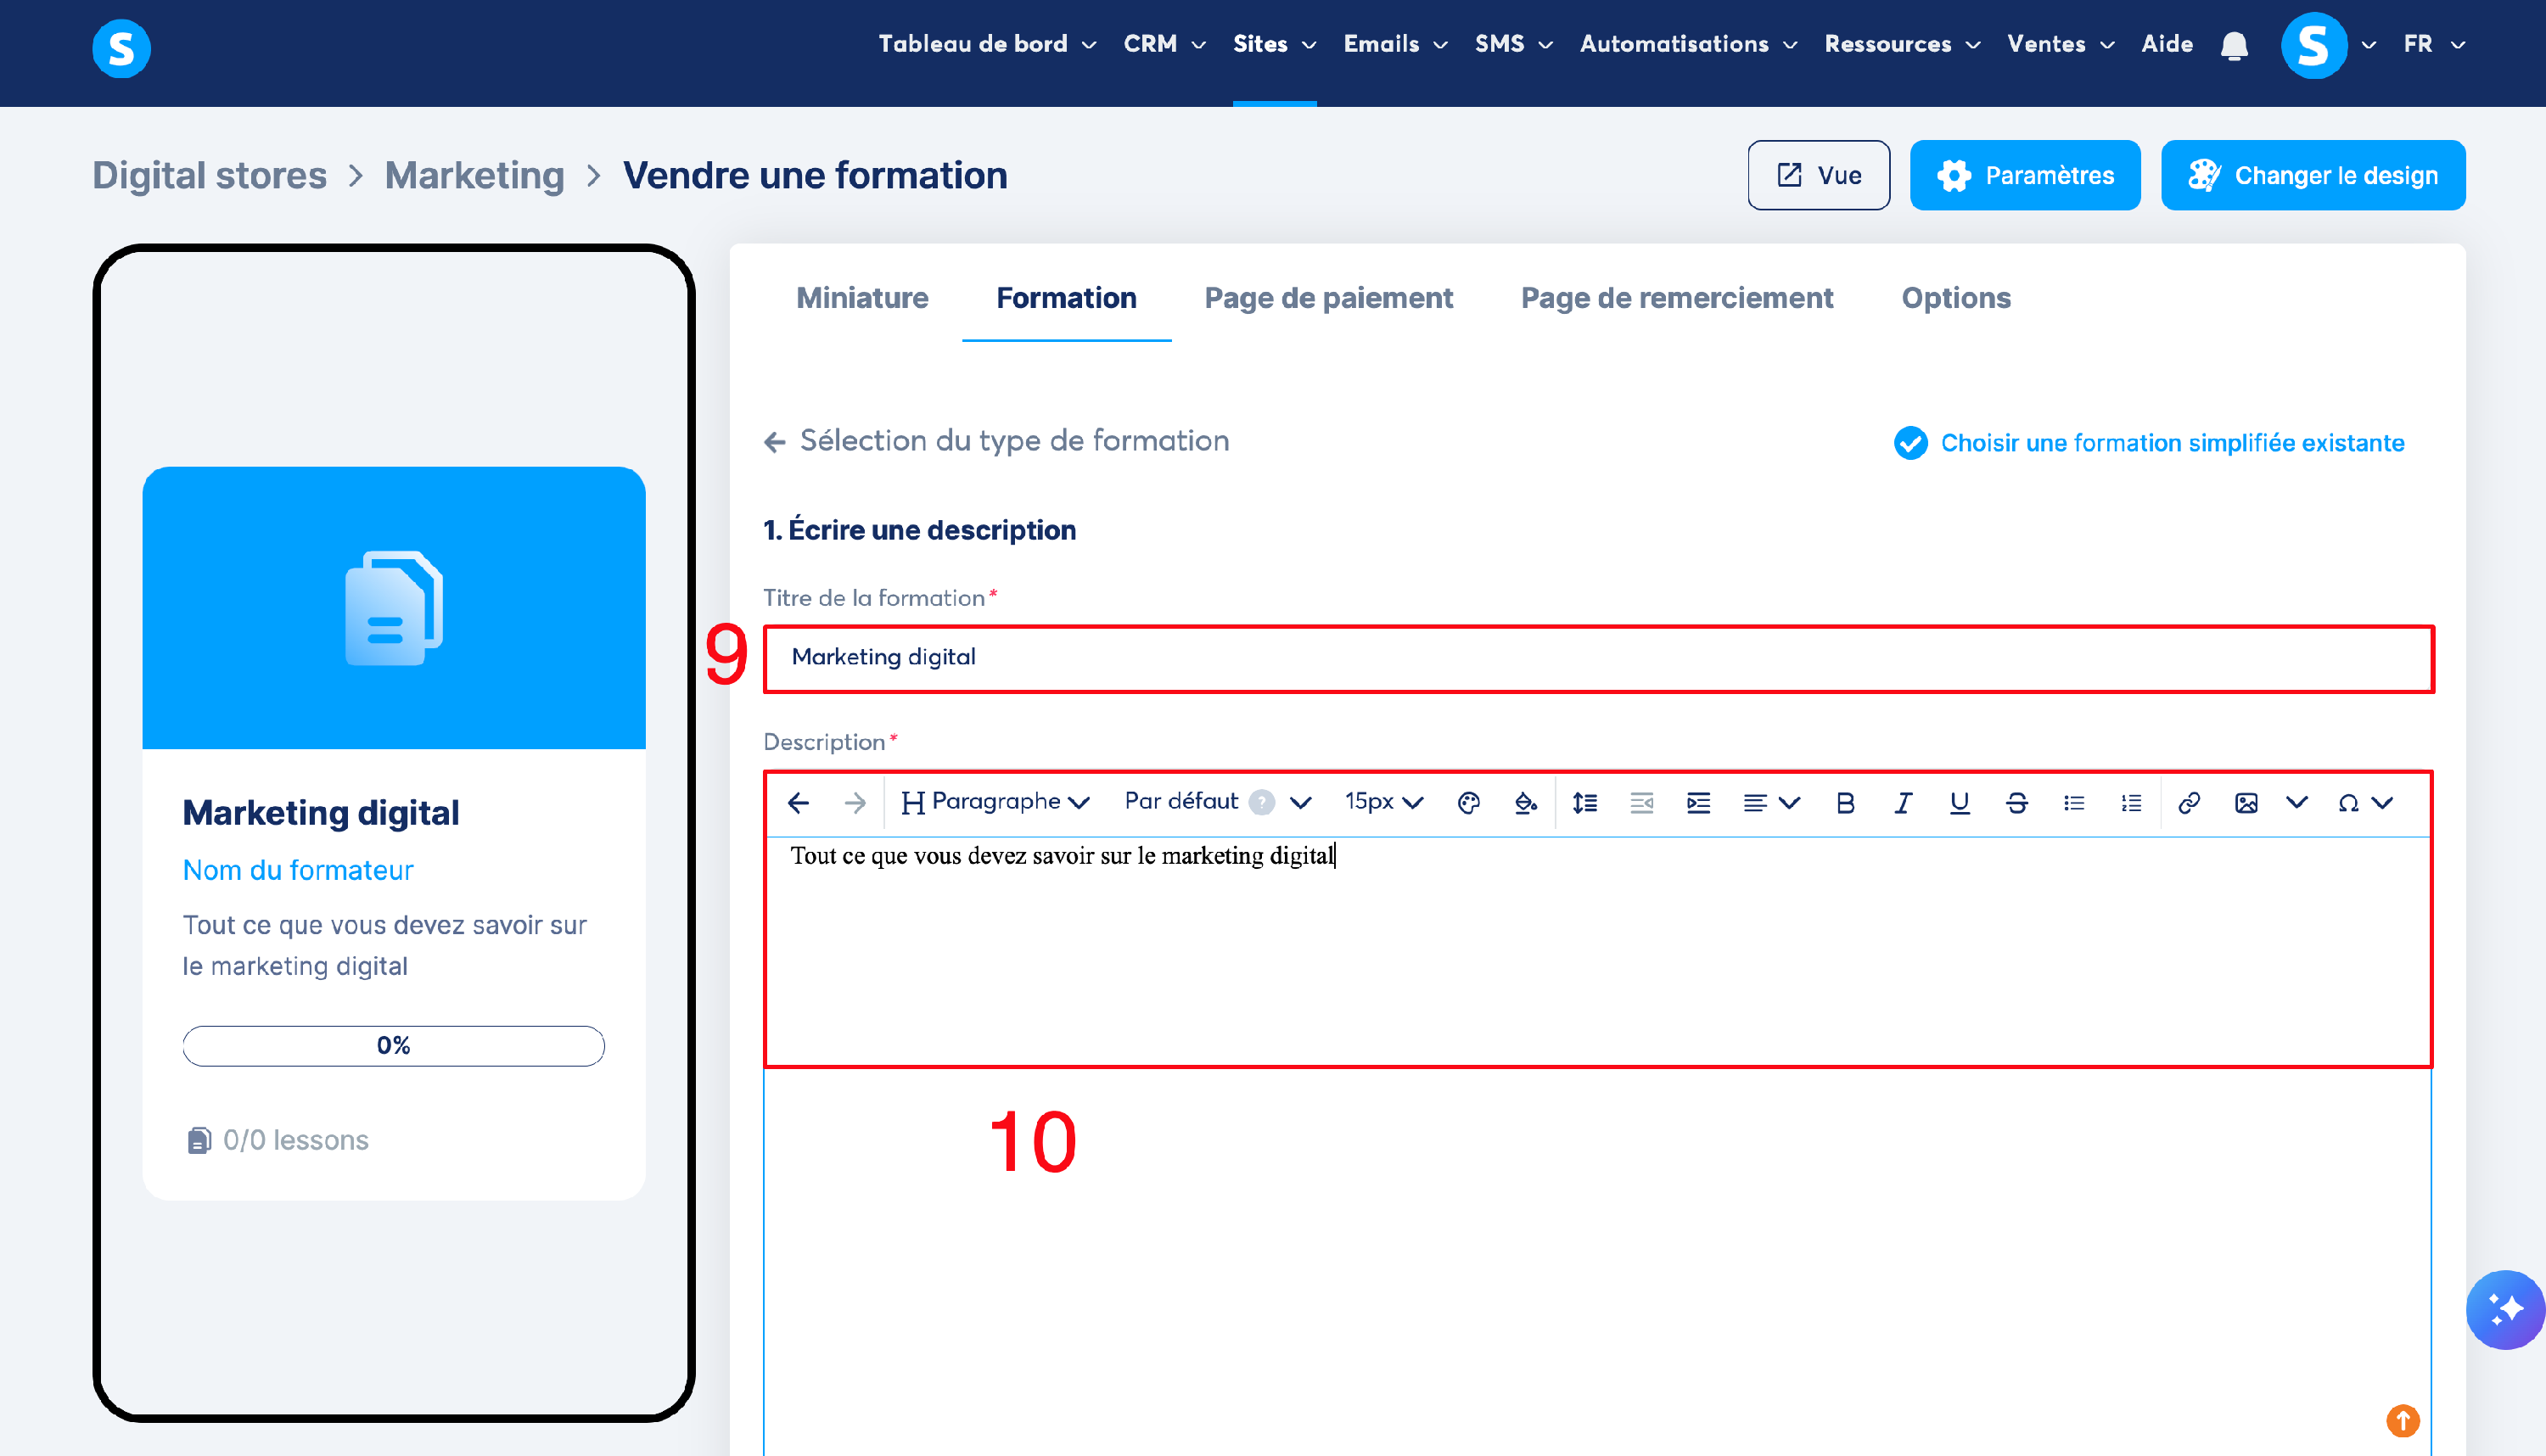Image resolution: width=2546 pixels, height=1456 pixels.
Task: Apply italic formatting to description text
Action: 1902,803
